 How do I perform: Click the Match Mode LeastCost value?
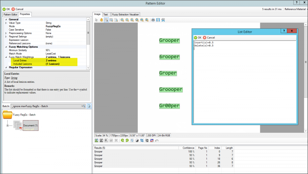[51, 54]
